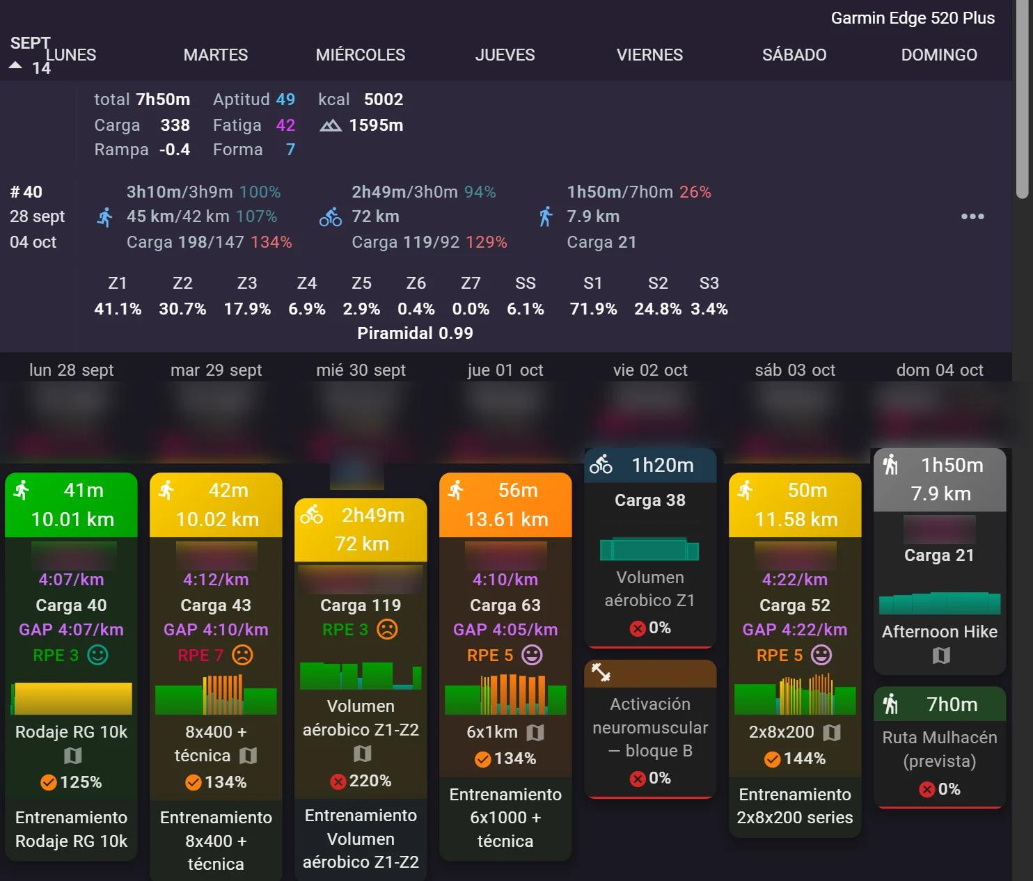Click Monday run yellow intensity chart
The width and height of the screenshot is (1033, 881).
tap(72, 699)
